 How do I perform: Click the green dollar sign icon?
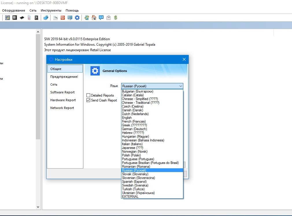coord(116,18)
